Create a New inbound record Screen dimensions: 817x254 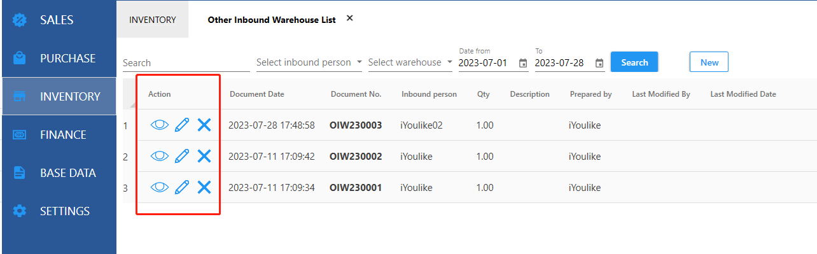(x=709, y=62)
